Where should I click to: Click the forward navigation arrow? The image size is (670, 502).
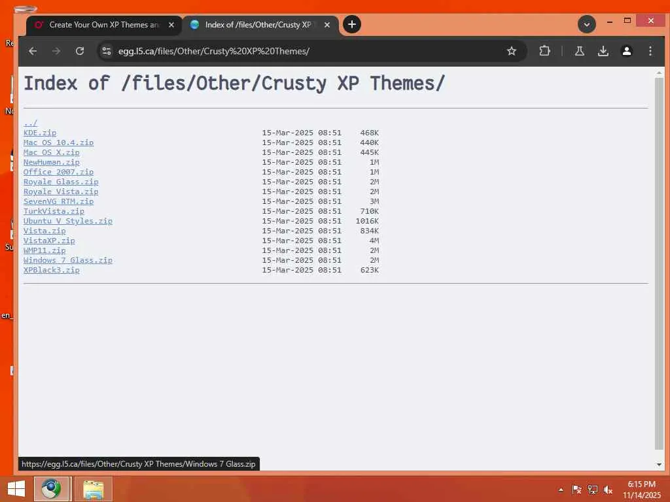(x=56, y=51)
